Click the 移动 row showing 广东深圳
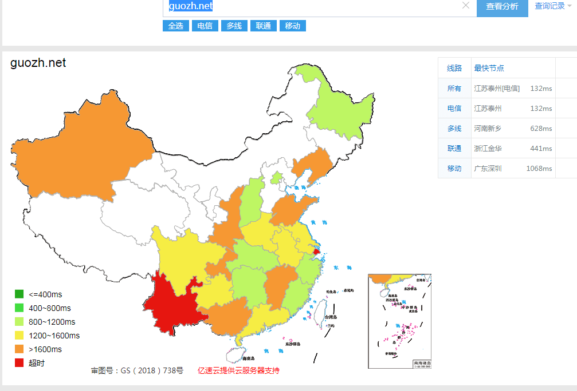Viewport: 577px width, 391px height. pos(496,169)
